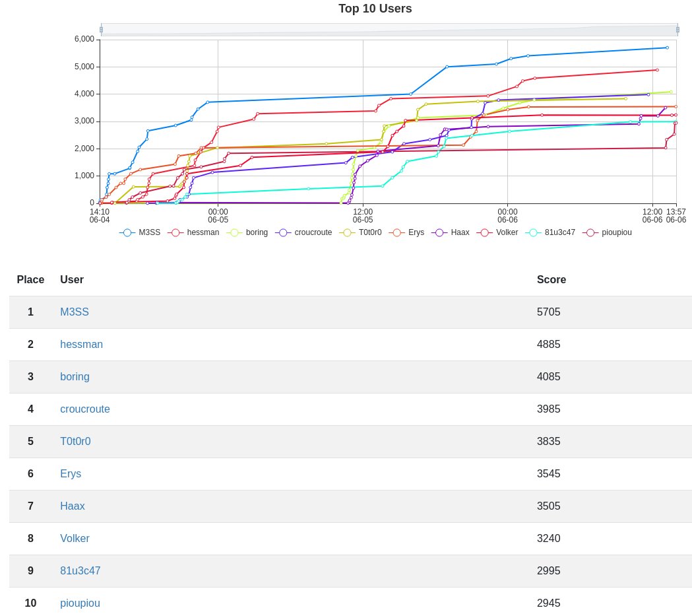Open T0t0r0 user profile link

coord(75,441)
